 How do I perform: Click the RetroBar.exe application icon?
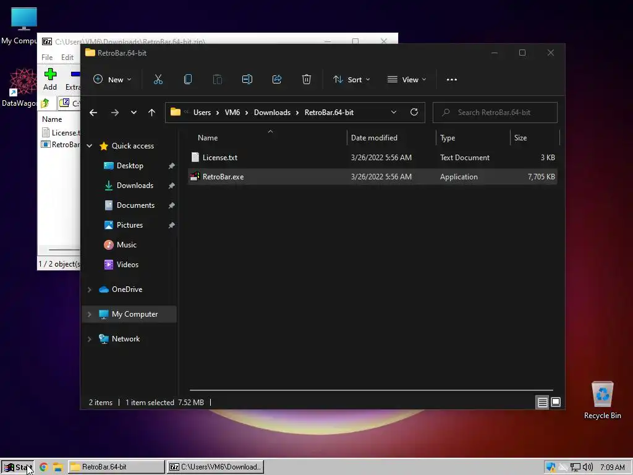pos(195,176)
